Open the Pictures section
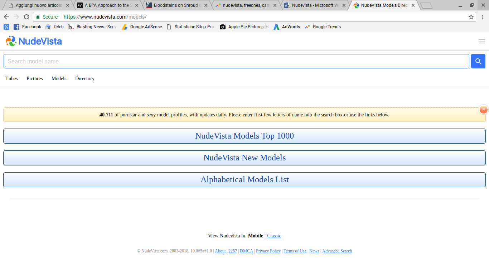Image resolution: width=489 pixels, height=275 pixels. click(35, 78)
